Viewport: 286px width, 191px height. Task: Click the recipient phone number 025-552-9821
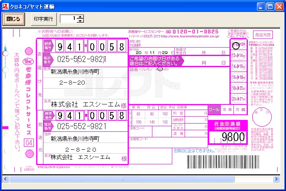pos(82,59)
